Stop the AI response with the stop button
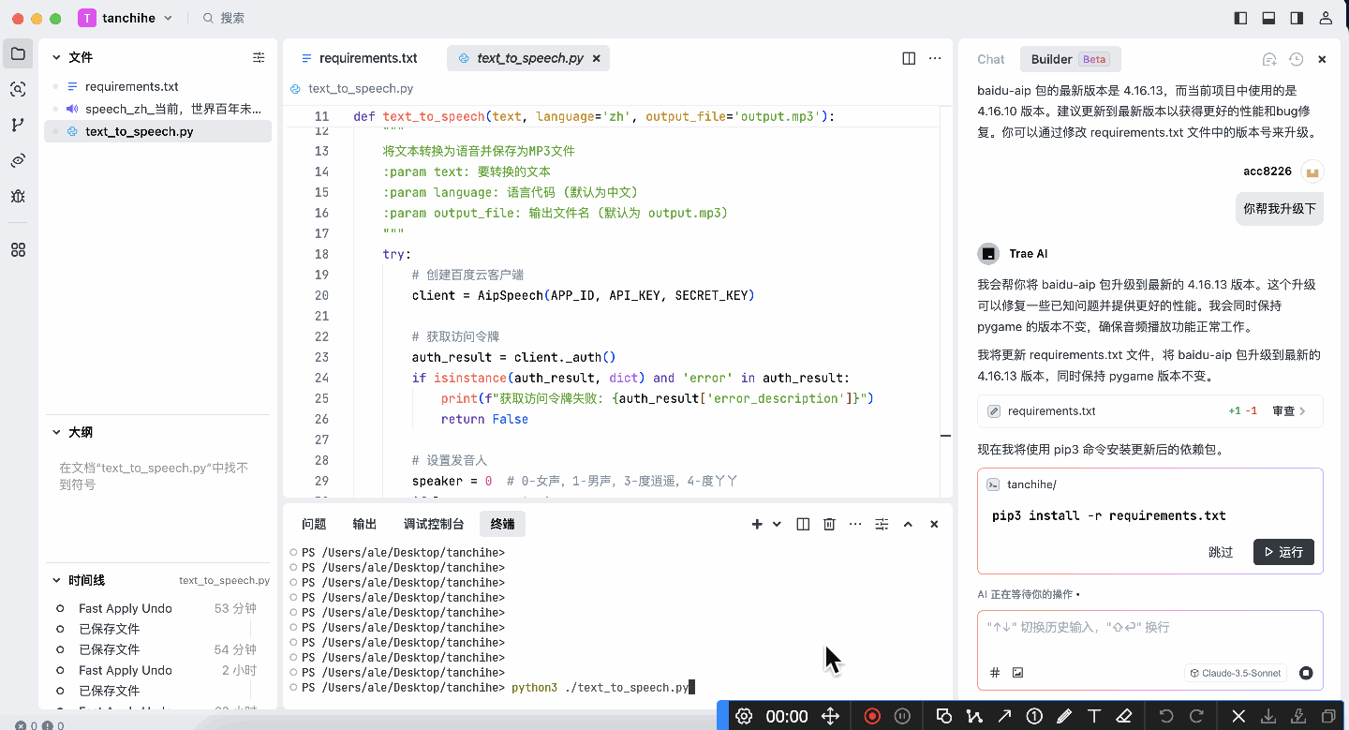The image size is (1349, 730). [x=1306, y=673]
